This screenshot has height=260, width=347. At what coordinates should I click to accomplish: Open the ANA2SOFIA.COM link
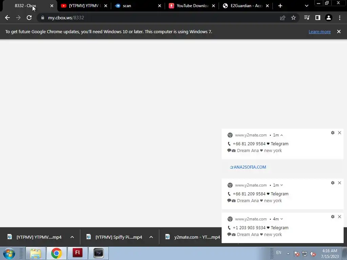click(248, 167)
